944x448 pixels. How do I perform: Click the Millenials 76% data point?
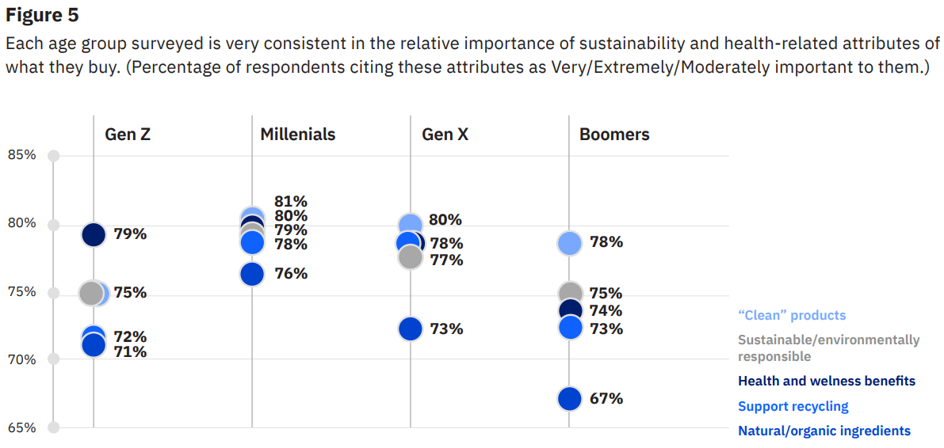[x=252, y=274]
